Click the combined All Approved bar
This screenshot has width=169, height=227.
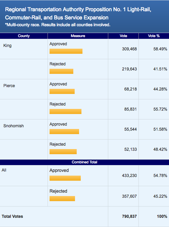point(65,178)
